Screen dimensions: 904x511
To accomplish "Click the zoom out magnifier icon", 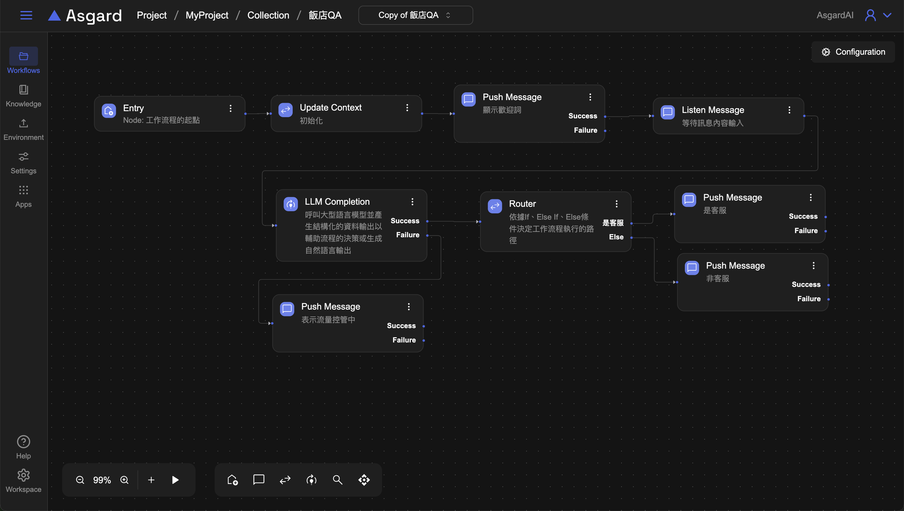I will tap(80, 480).
